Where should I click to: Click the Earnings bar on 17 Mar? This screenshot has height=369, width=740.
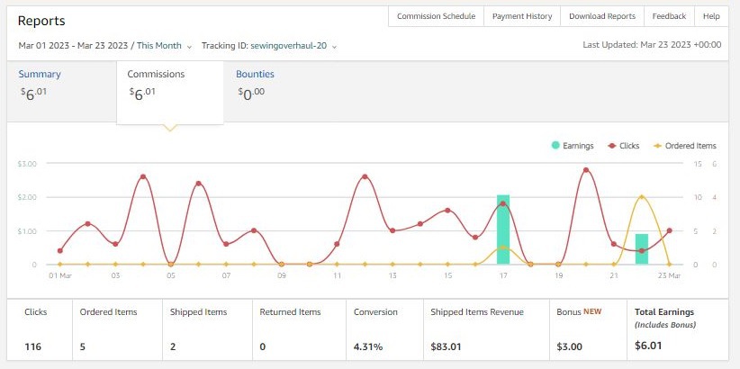pos(503,229)
